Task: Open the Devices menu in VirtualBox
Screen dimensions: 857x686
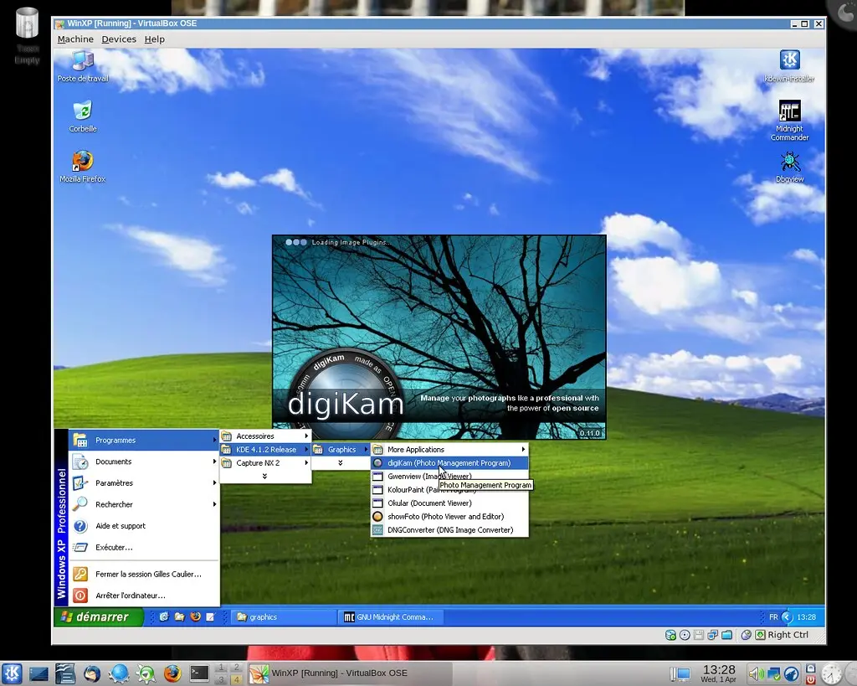Action: tap(119, 39)
